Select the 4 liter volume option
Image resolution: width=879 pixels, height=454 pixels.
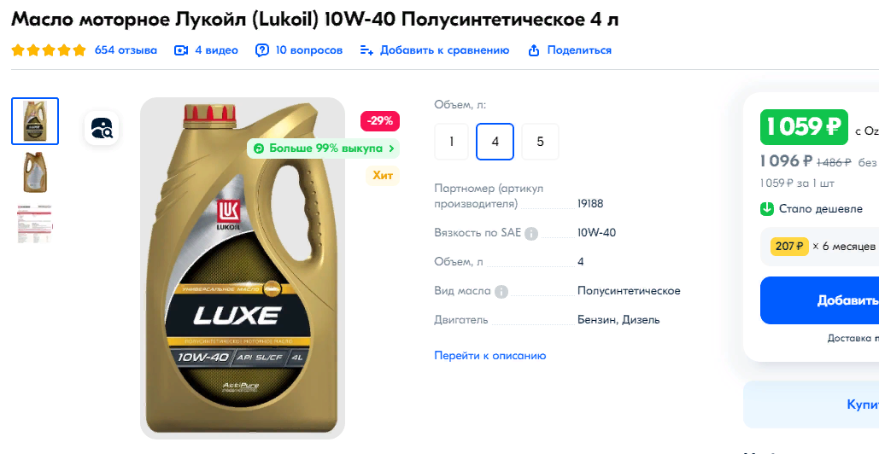[x=495, y=142]
